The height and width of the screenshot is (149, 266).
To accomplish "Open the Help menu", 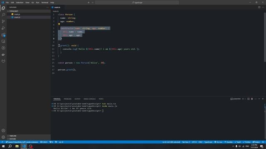I will pyautogui.click(x=52, y=2).
